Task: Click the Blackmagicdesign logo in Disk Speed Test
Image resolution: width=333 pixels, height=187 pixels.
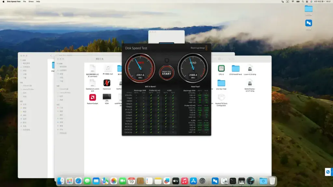Action: [199, 48]
